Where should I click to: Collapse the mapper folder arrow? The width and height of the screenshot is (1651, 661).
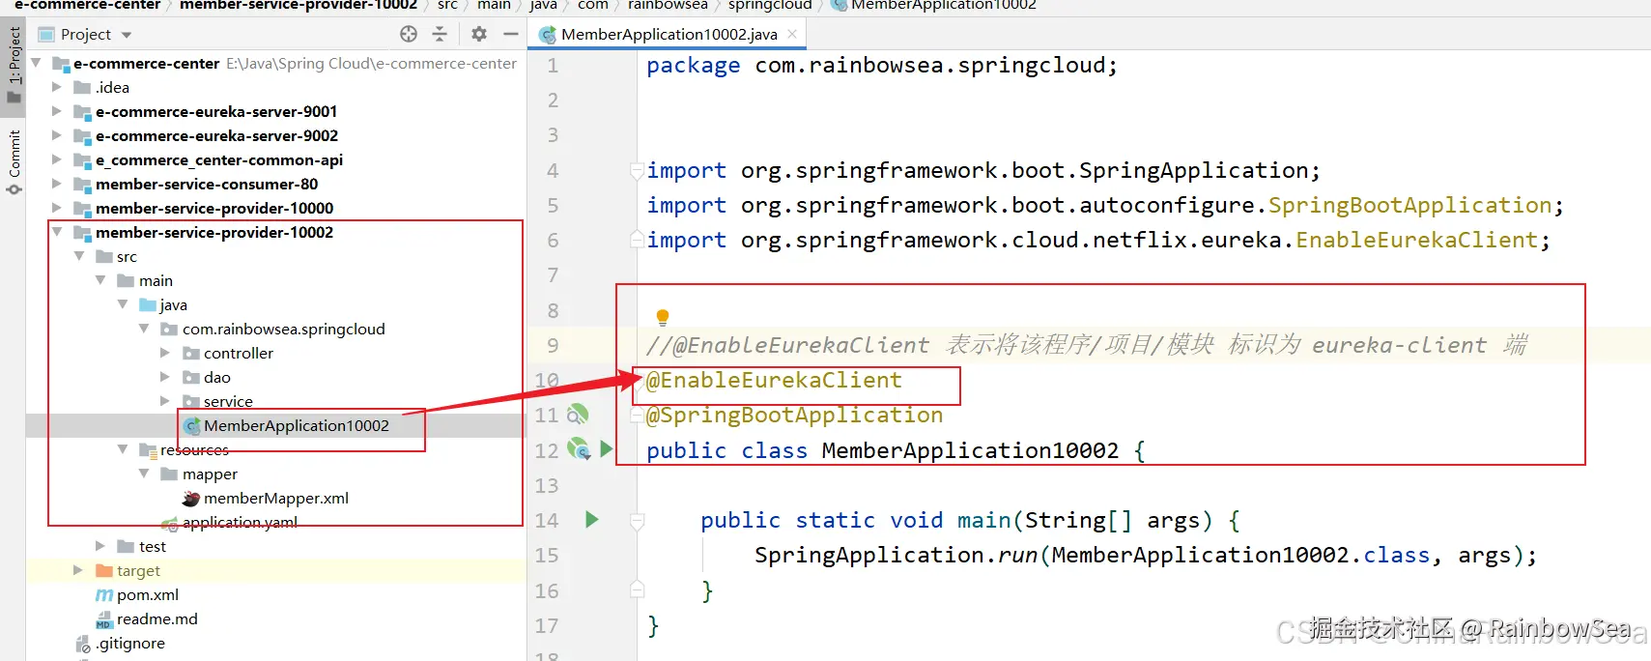[x=144, y=474]
